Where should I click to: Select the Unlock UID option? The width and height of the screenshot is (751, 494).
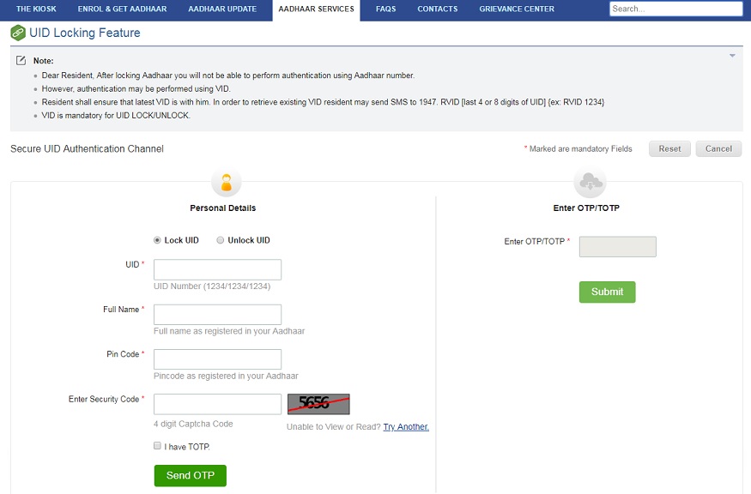pos(221,240)
